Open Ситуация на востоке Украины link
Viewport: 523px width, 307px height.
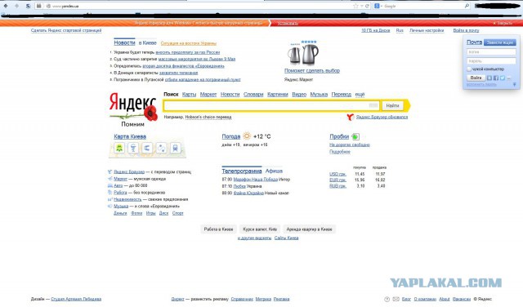coord(189,43)
